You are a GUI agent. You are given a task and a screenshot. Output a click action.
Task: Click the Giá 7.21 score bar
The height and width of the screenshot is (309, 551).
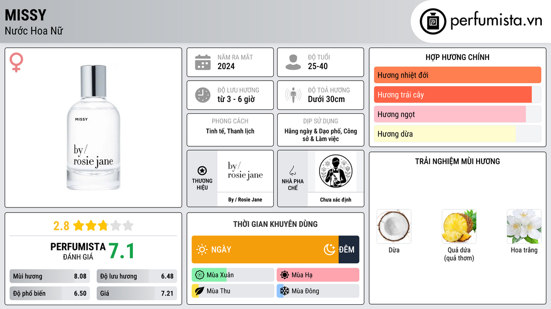point(137,293)
